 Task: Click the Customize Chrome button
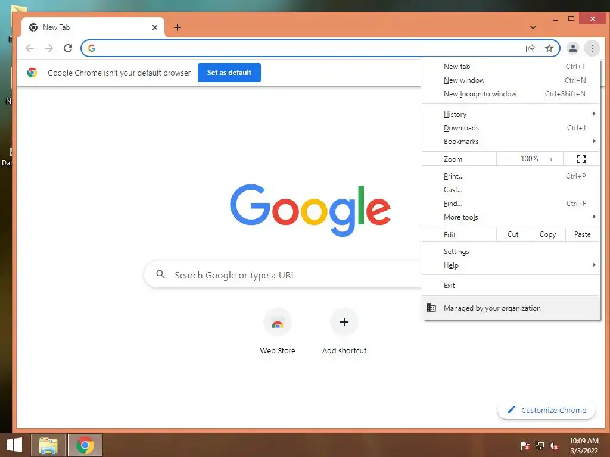tap(546, 410)
